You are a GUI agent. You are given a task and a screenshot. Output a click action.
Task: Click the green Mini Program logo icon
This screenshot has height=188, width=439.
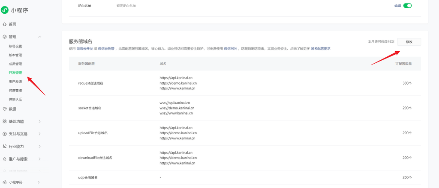click(4, 10)
